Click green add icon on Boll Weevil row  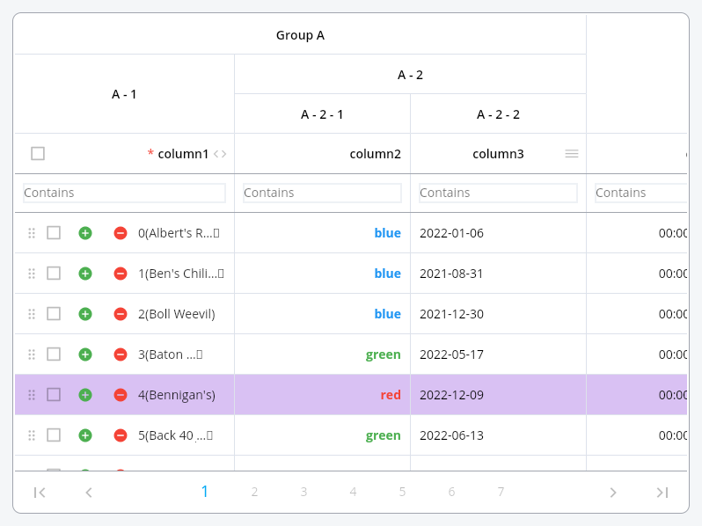coord(85,314)
